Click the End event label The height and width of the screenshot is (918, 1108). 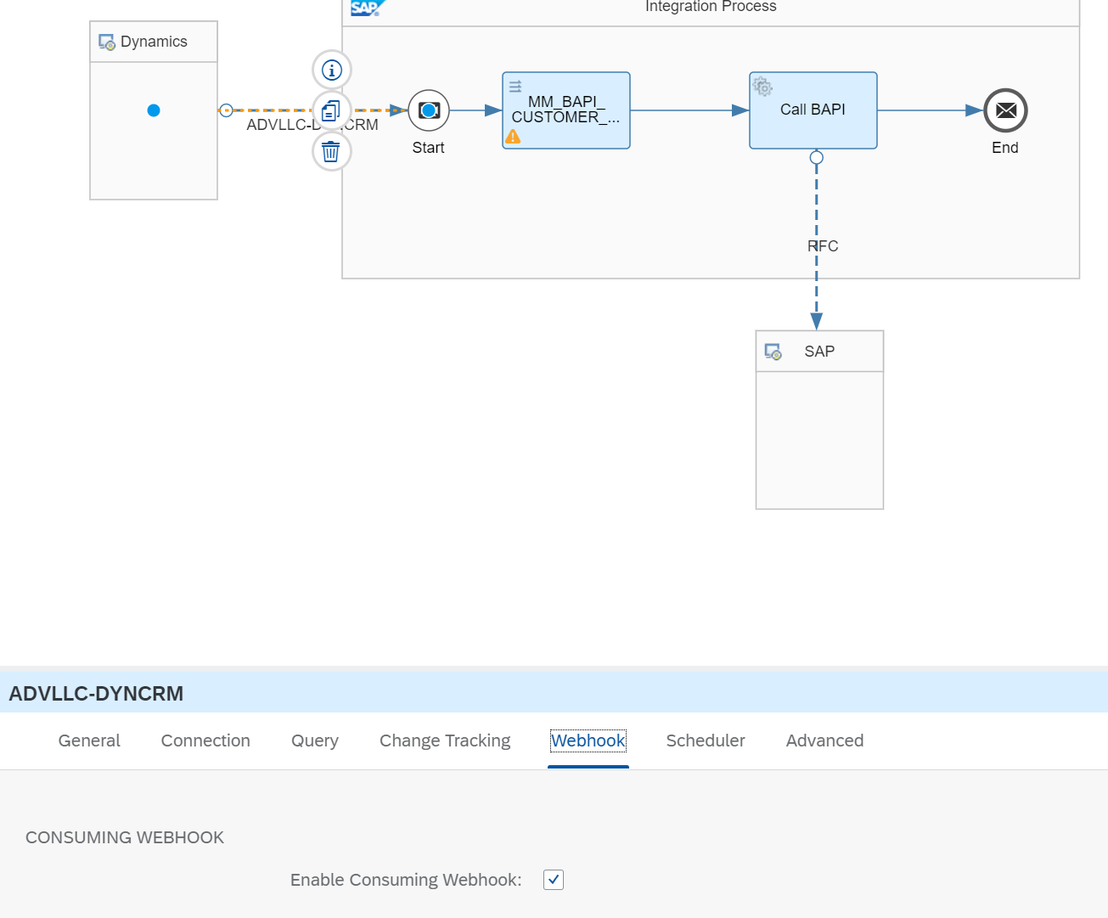(1005, 148)
